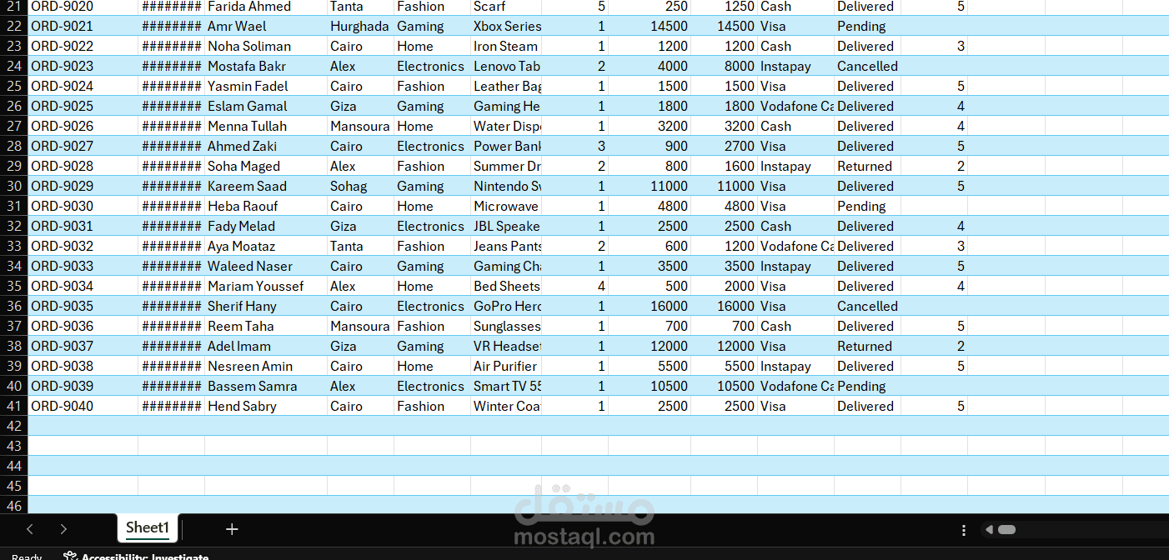The width and height of the screenshot is (1169, 560).
Task: Click the Hend Sabry cell
Action: pyautogui.click(x=266, y=406)
